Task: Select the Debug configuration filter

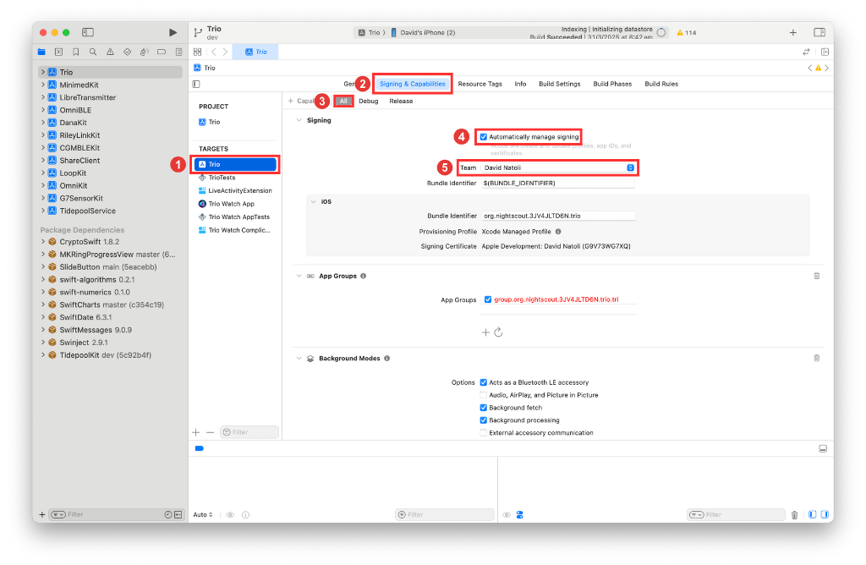Action: coord(369,101)
